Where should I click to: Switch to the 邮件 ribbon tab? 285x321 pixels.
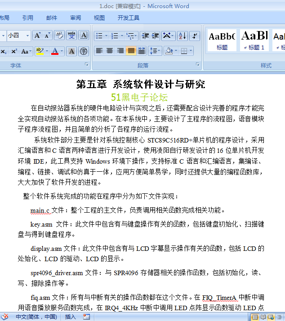[x=52, y=18]
